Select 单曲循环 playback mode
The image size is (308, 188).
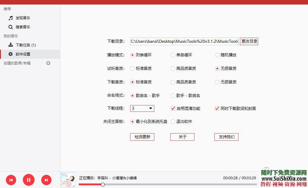point(172,55)
